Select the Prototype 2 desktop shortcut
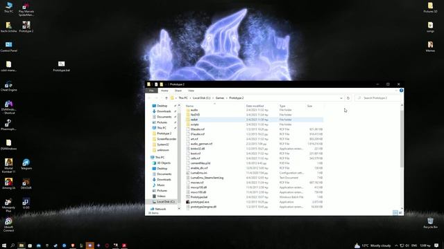Viewport: 444px width, 249px height. [26, 27]
